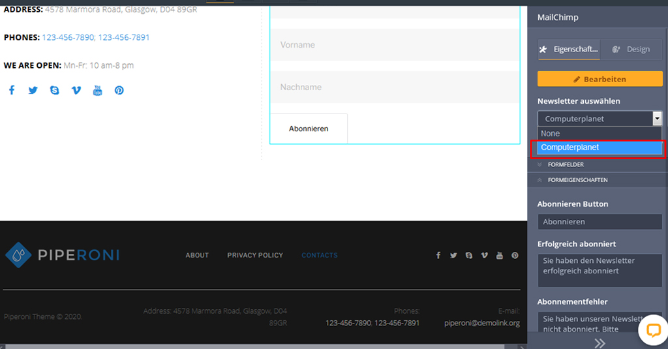Click the Vimeo icon under contact info

click(76, 90)
